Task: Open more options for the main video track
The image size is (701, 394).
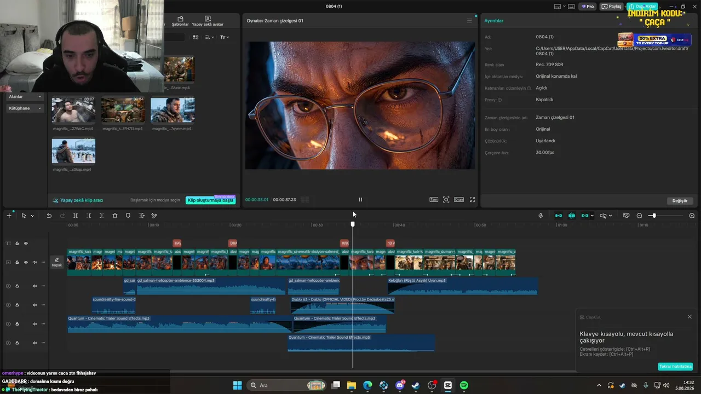Action: point(43,262)
